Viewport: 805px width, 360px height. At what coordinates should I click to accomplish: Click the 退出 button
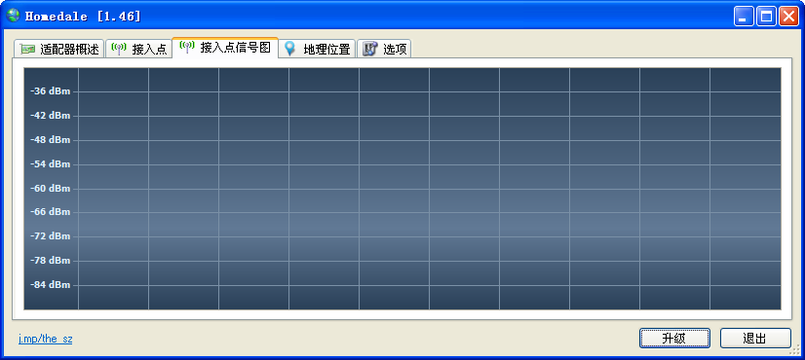click(x=755, y=338)
